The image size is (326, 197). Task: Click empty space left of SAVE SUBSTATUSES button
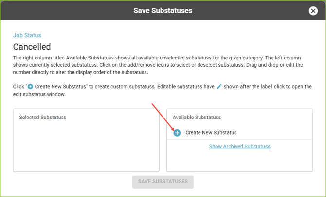tap(73, 182)
